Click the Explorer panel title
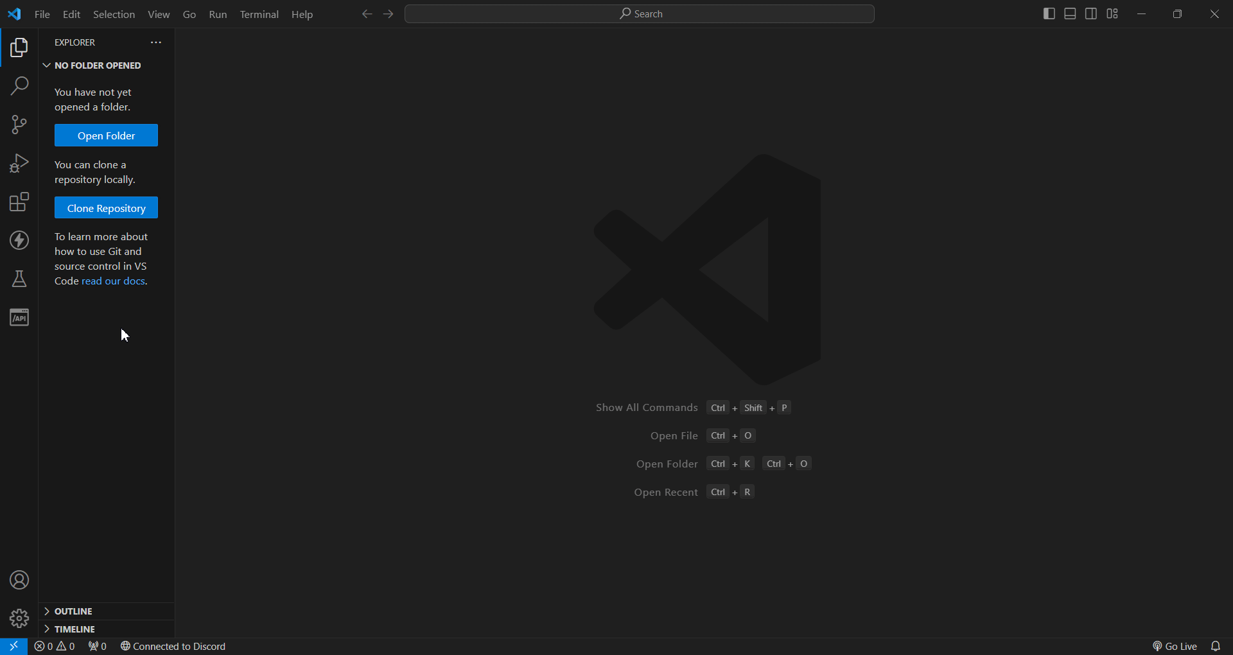This screenshot has height=655, width=1233. 74,42
